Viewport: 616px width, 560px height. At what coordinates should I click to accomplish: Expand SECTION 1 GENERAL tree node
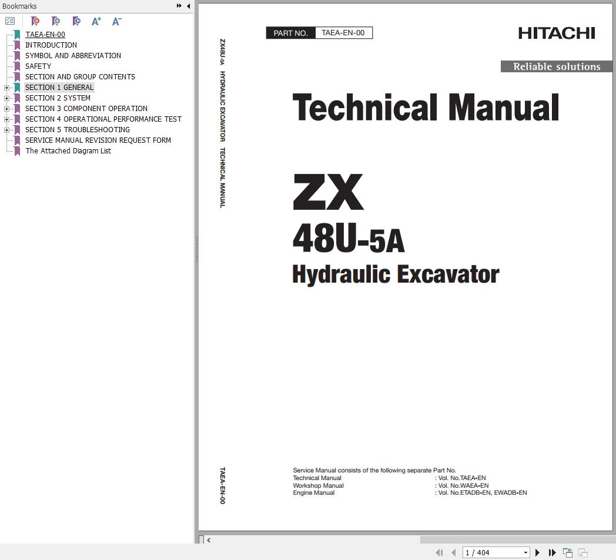click(x=6, y=88)
